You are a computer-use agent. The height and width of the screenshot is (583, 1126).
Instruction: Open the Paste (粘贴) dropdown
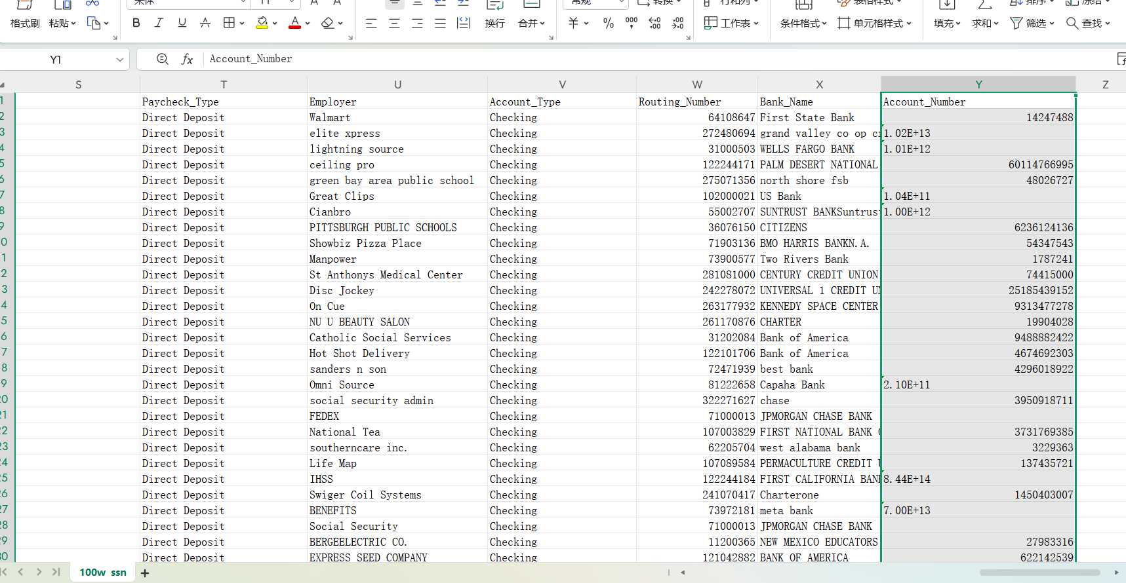pos(62,24)
